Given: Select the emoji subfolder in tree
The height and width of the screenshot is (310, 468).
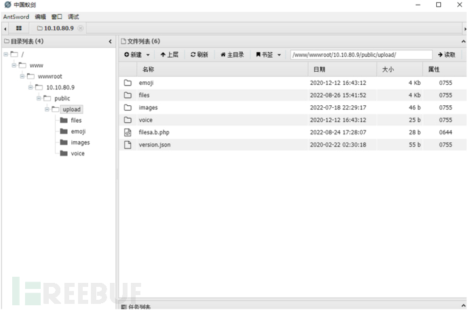Looking at the screenshot, I should coord(78,132).
